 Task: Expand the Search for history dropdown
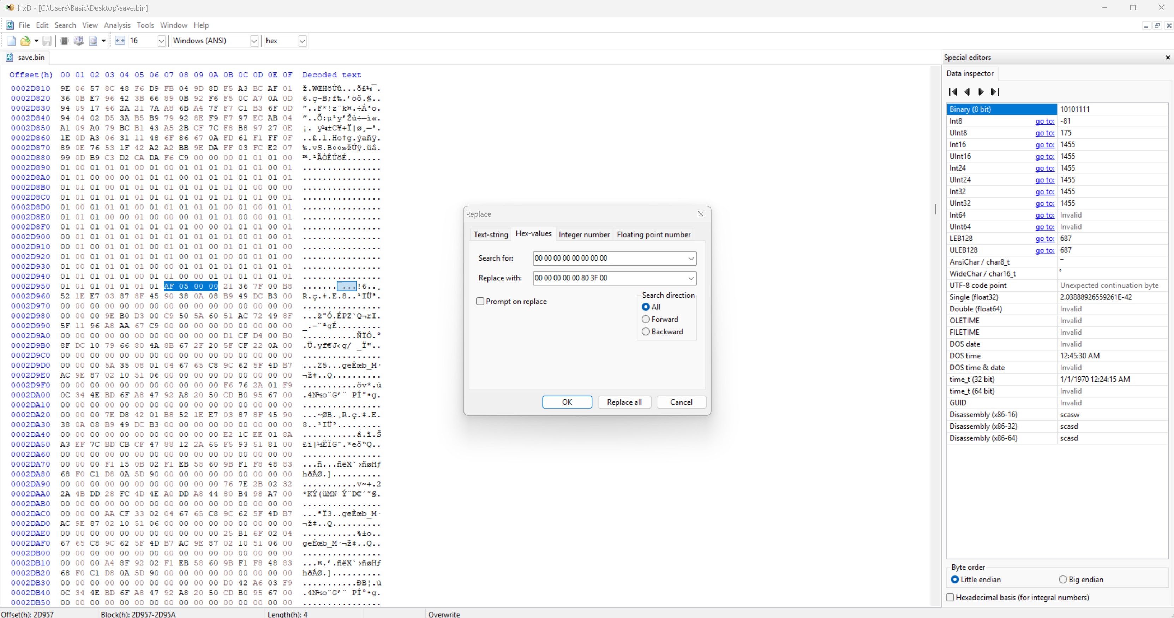click(x=691, y=259)
